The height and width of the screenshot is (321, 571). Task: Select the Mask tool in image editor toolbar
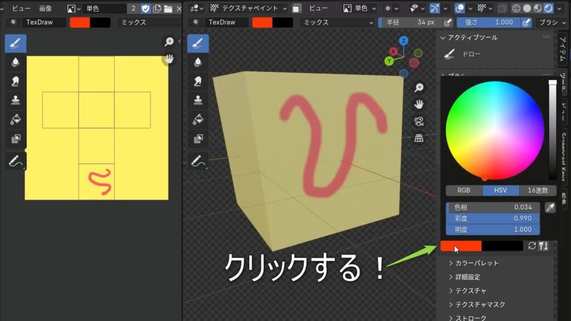tap(15, 139)
